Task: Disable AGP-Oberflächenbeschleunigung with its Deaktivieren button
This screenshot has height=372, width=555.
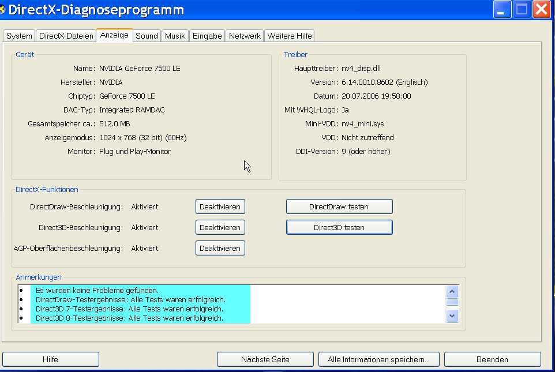Action: pyautogui.click(x=220, y=248)
